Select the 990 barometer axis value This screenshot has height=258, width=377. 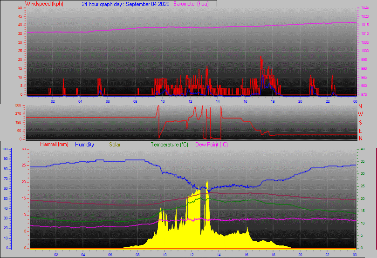[x=364, y=69]
